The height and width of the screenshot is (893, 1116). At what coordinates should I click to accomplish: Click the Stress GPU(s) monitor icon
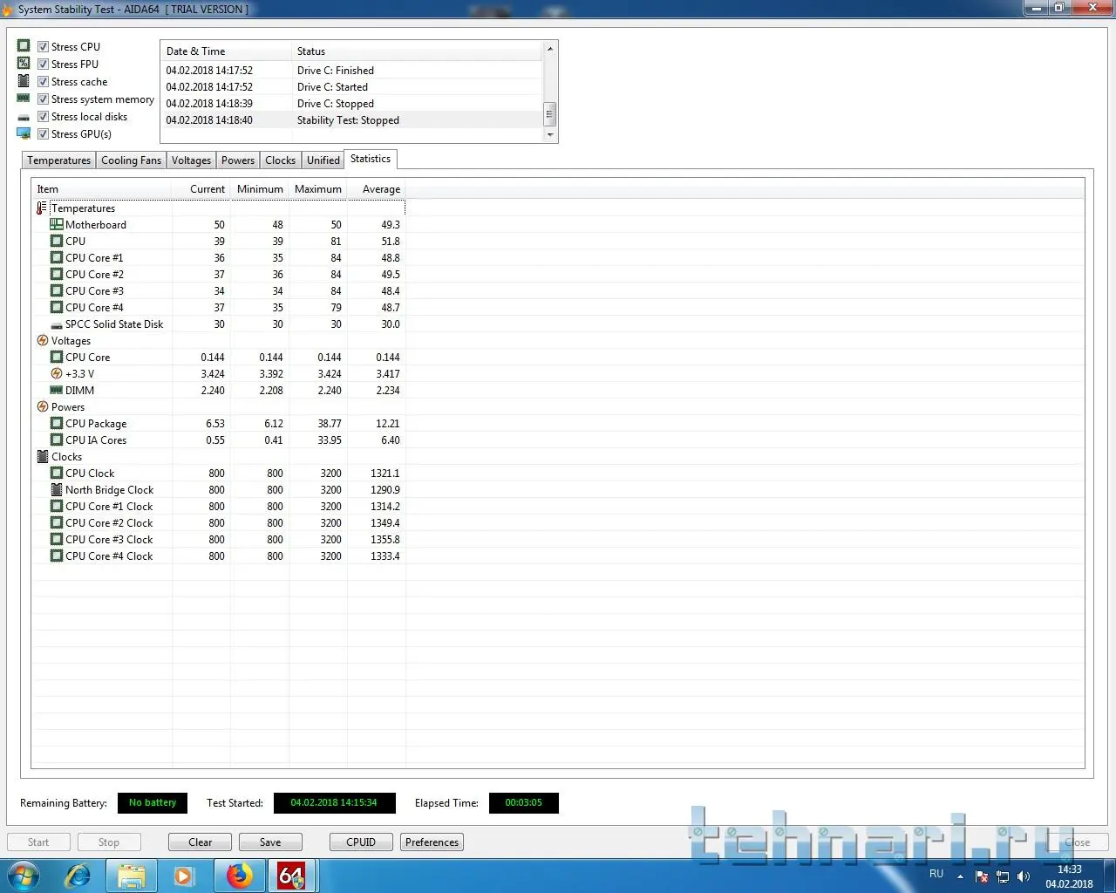[24, 133]
